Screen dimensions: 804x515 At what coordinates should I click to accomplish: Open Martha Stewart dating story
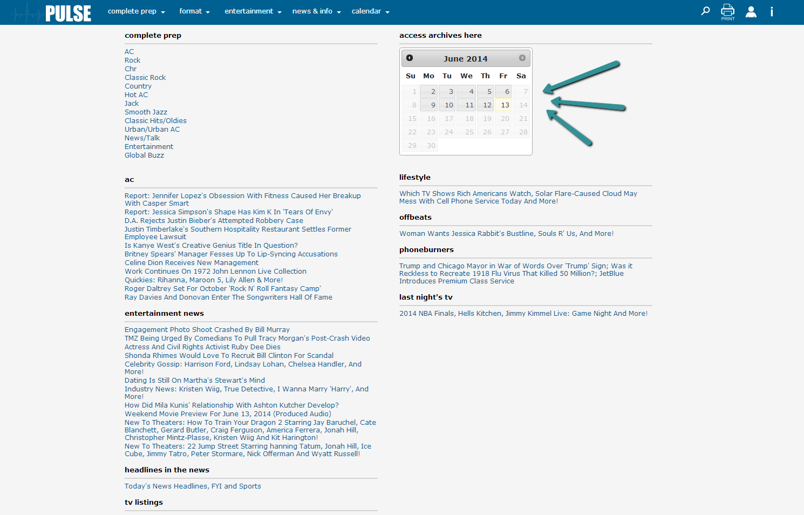(195, 381)
